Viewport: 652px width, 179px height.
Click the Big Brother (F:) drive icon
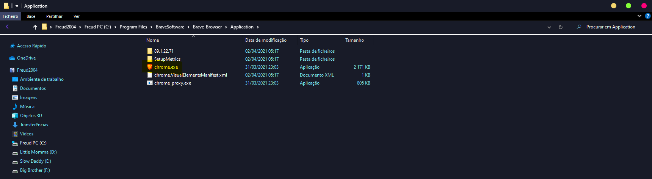[15, 171]
